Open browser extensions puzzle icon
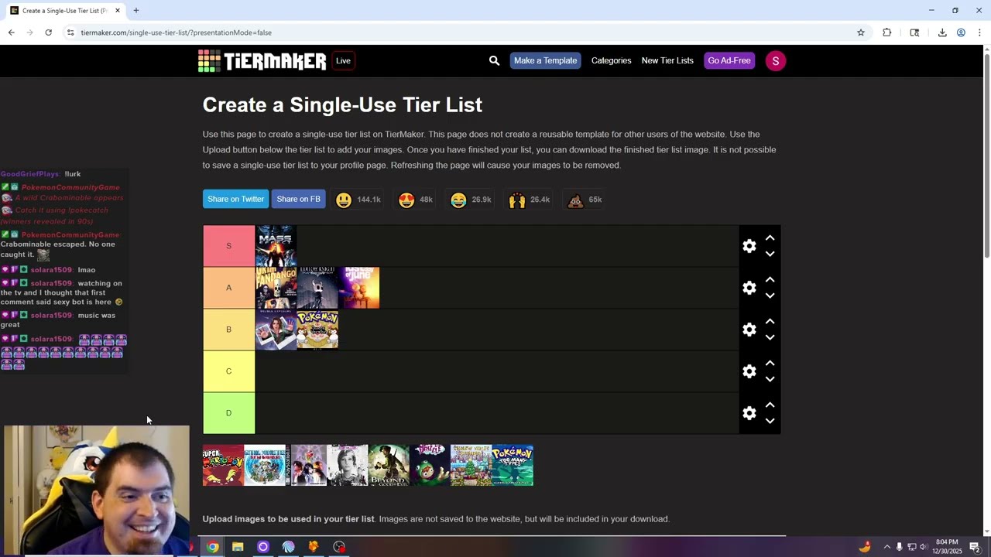This screenshot has height=557, width=991. pos(886,32)
